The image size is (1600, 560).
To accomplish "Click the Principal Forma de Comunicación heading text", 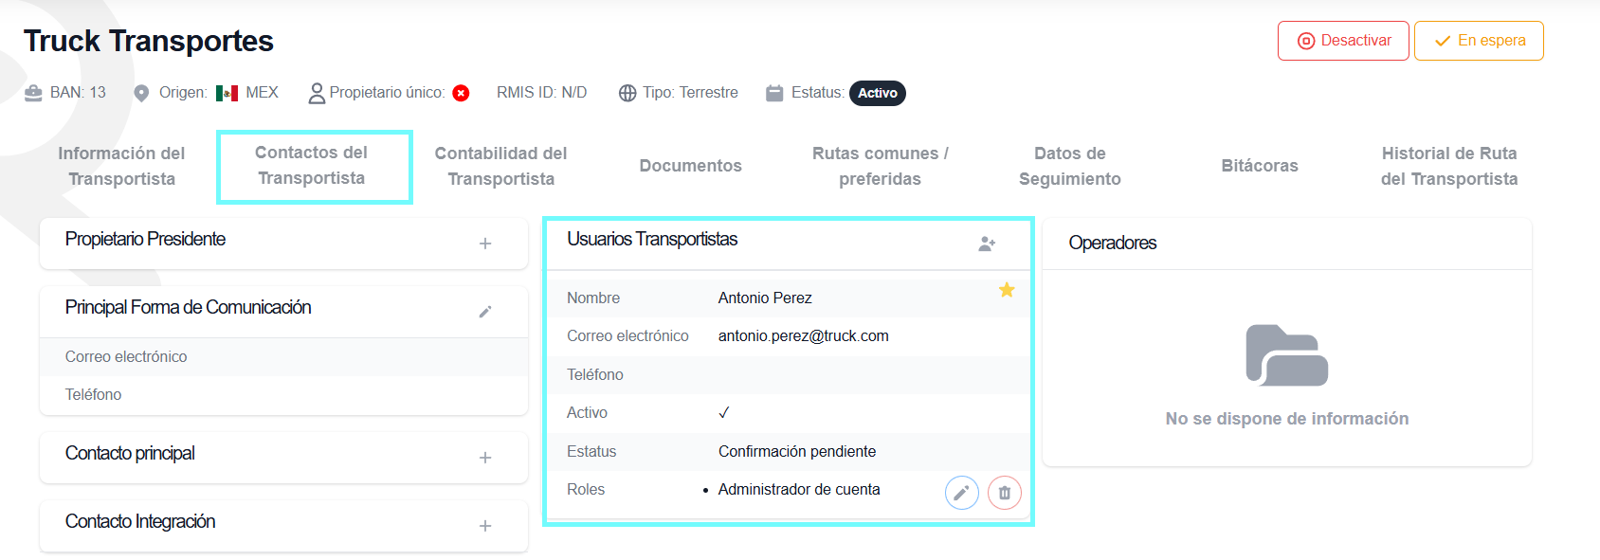I will click(188, 307).
